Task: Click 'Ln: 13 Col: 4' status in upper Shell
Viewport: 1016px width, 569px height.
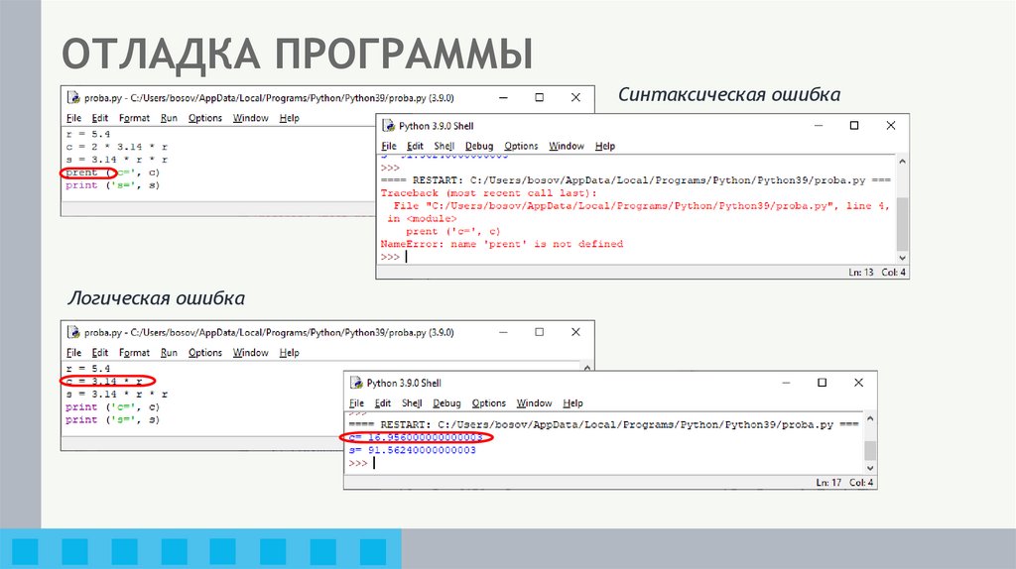Action: [x=877, y=273]
